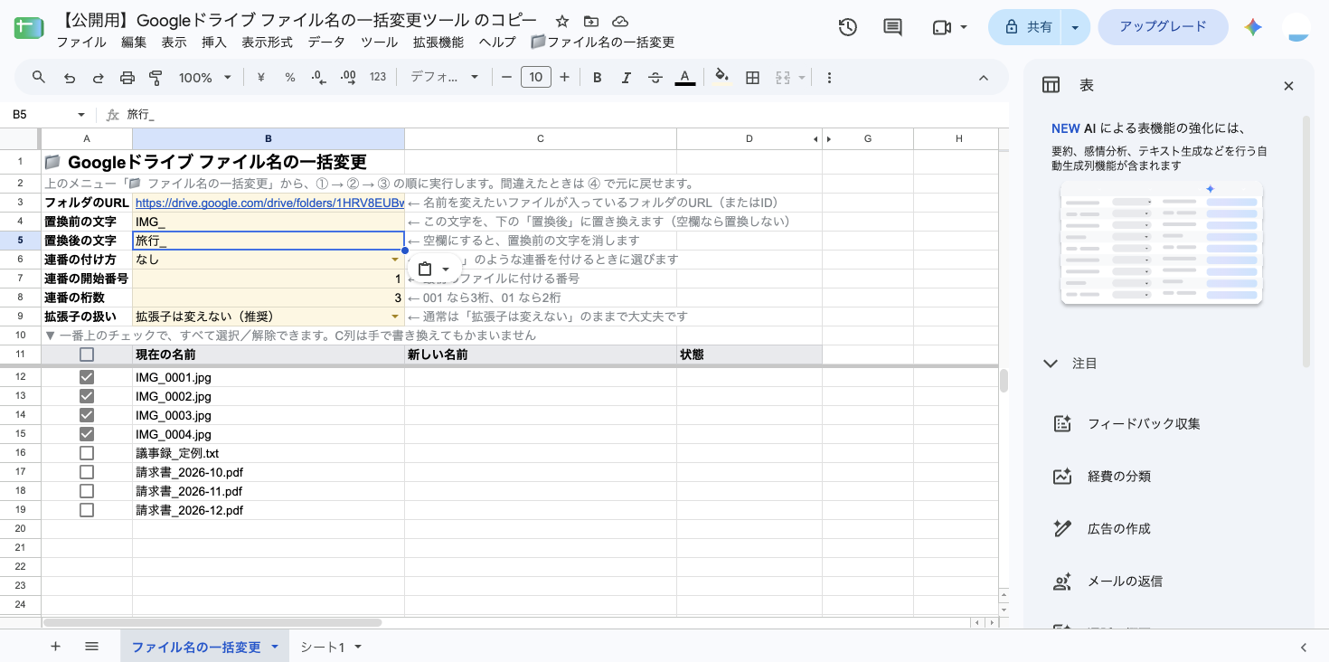The image size is (1329, 662).
Task: Open version history clock icon
Action: click(848, 27)
